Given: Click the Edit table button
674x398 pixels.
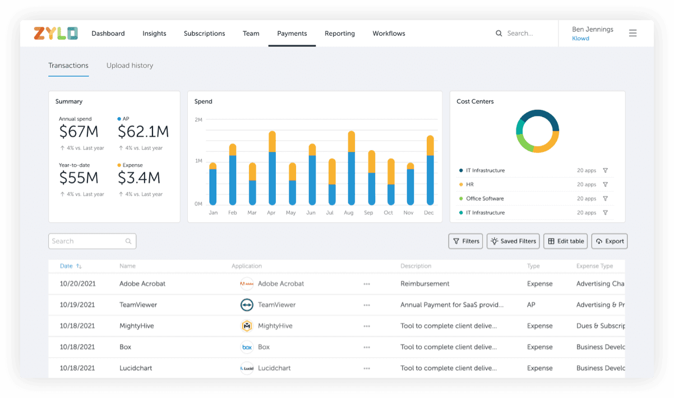Looking at the screenshot, I should click(x=566, y=241).
